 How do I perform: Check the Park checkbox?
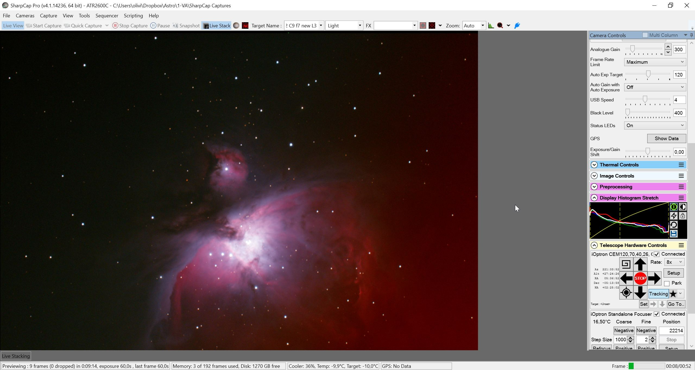tap(667, 283)
